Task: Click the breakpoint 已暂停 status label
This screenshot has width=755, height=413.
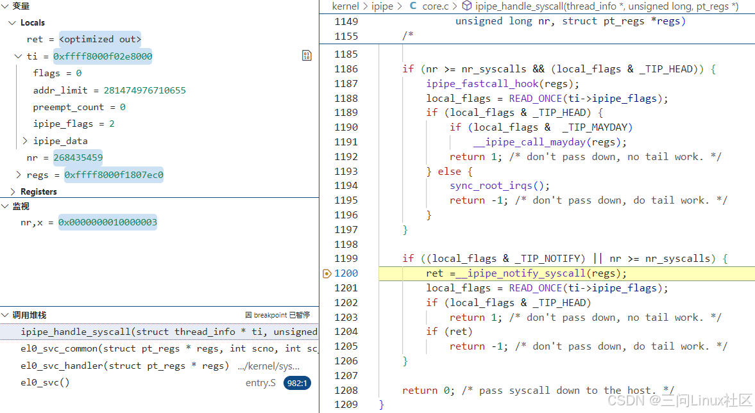Action: coord(277,315)
